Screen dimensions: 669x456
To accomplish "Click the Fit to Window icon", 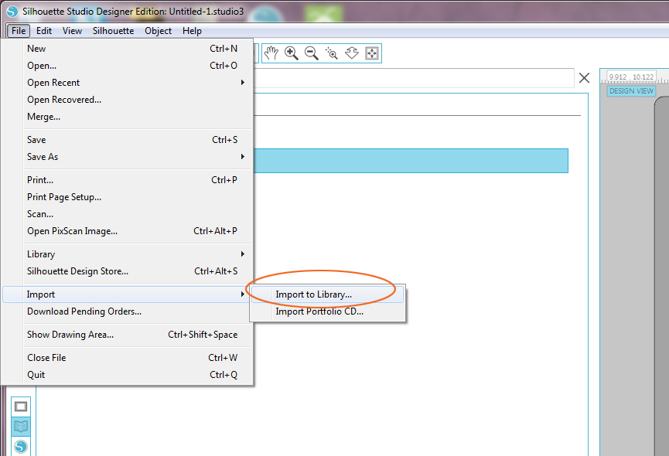I will [x=372, y=53].
